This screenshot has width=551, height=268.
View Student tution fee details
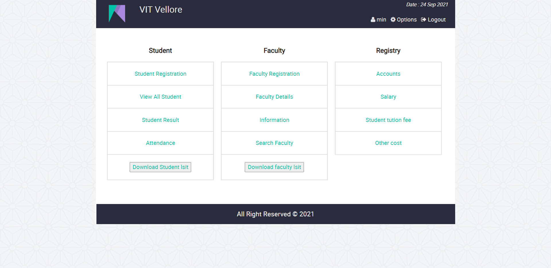pos(388,120)
